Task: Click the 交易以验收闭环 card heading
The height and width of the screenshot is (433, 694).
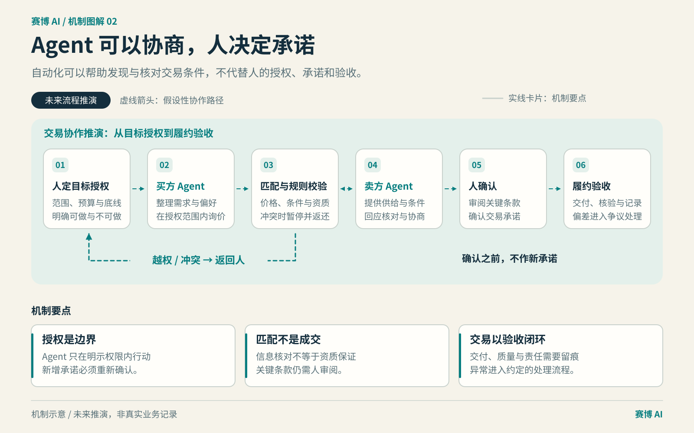Action: [507, 339]
